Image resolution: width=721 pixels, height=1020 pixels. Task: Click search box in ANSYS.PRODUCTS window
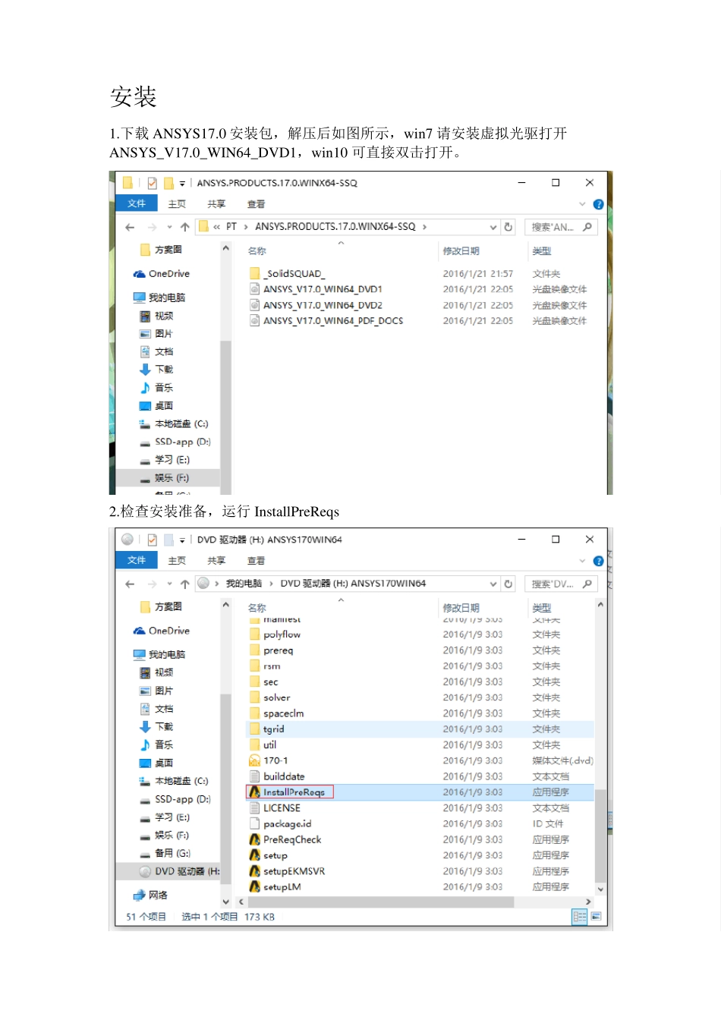(x=561, y=227)
